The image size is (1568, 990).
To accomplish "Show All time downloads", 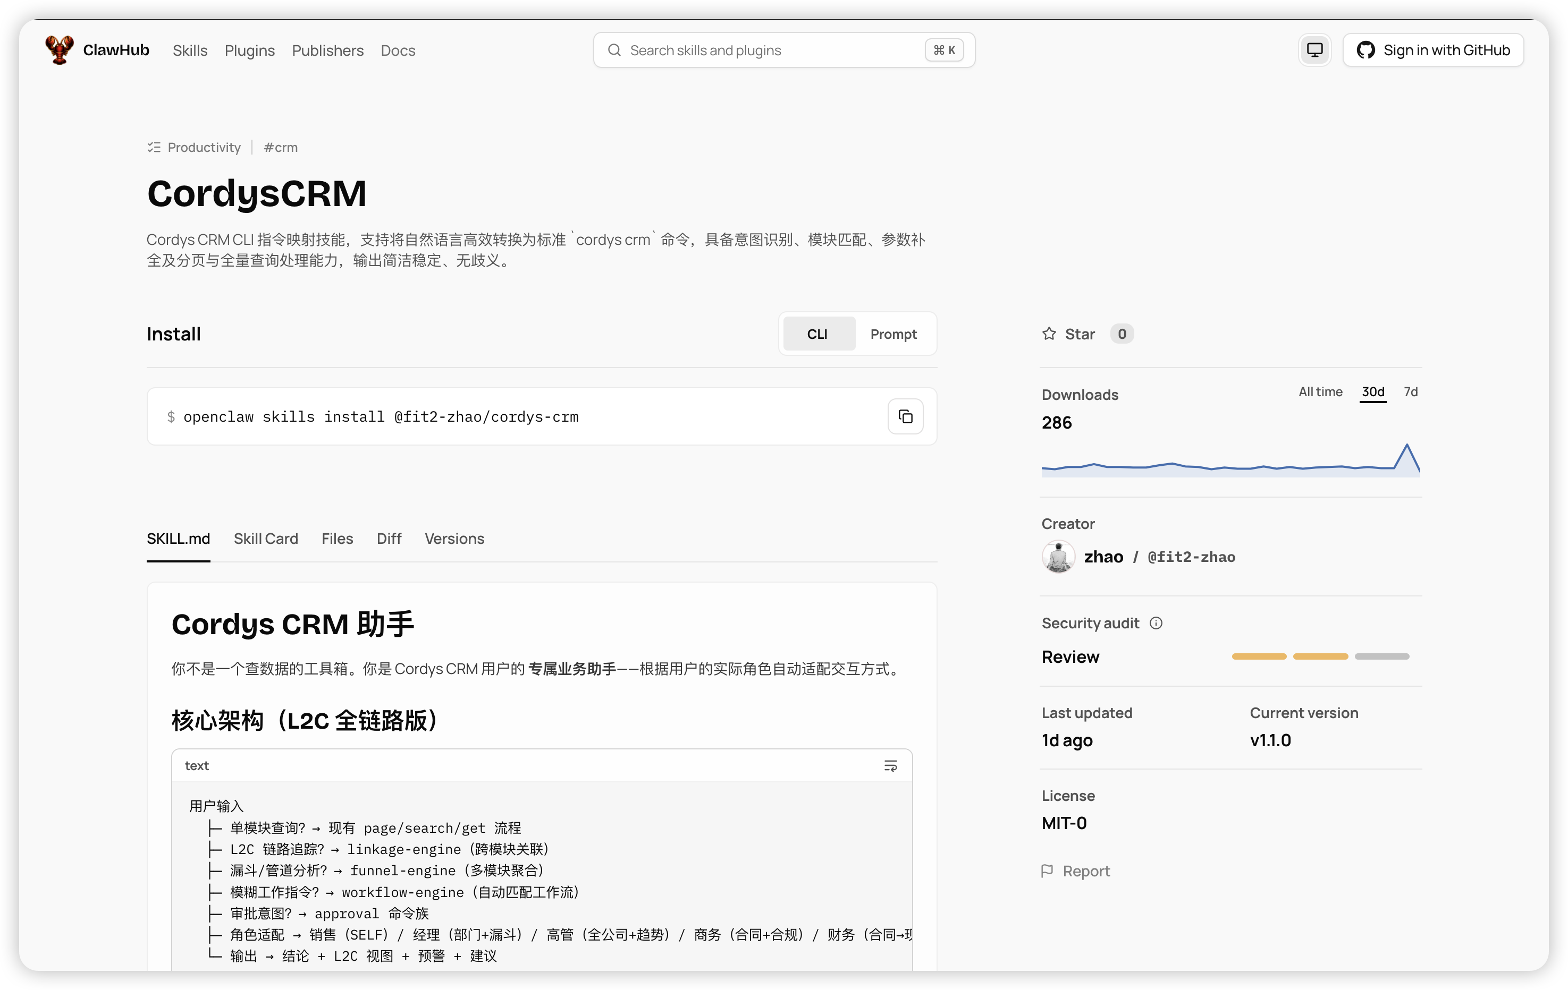I will tap(1320, 391).
